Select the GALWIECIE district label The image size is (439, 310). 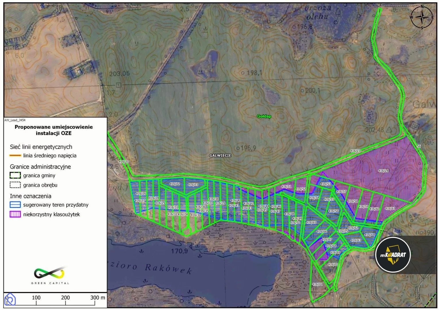(220, 155)
